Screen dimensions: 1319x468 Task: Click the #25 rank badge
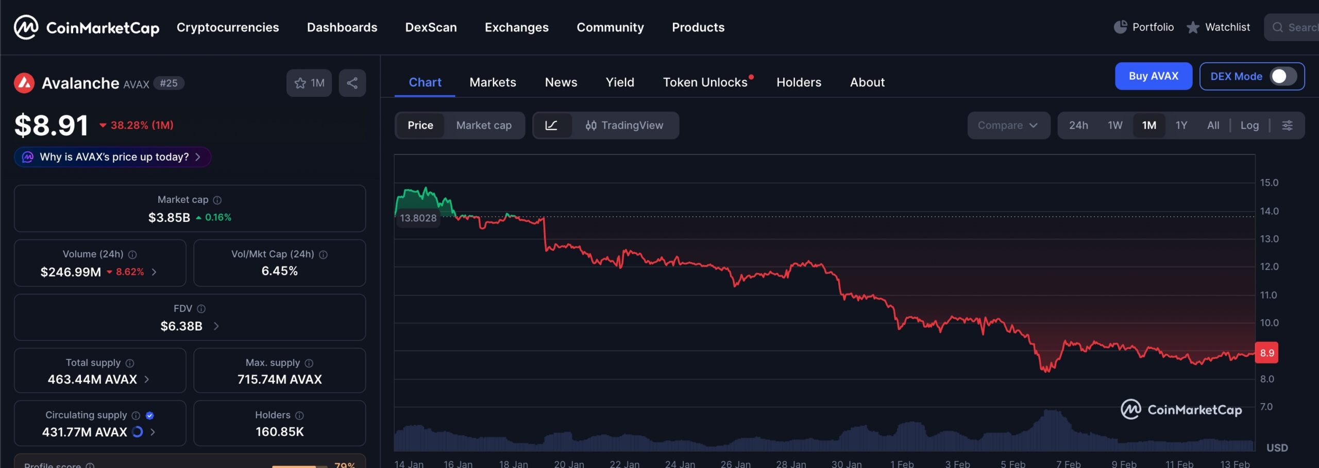tap(168, 83)
